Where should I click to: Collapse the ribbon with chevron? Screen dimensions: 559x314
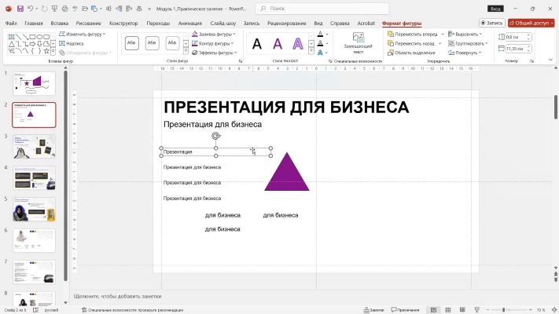pyautogui.click(x=550, y=60)
